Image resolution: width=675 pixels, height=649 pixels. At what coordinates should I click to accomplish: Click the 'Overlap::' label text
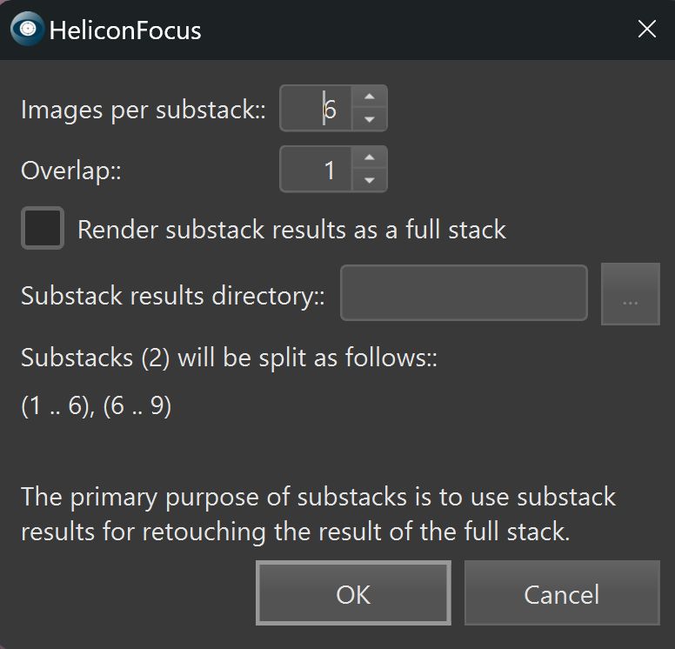(x=70, y=170)
